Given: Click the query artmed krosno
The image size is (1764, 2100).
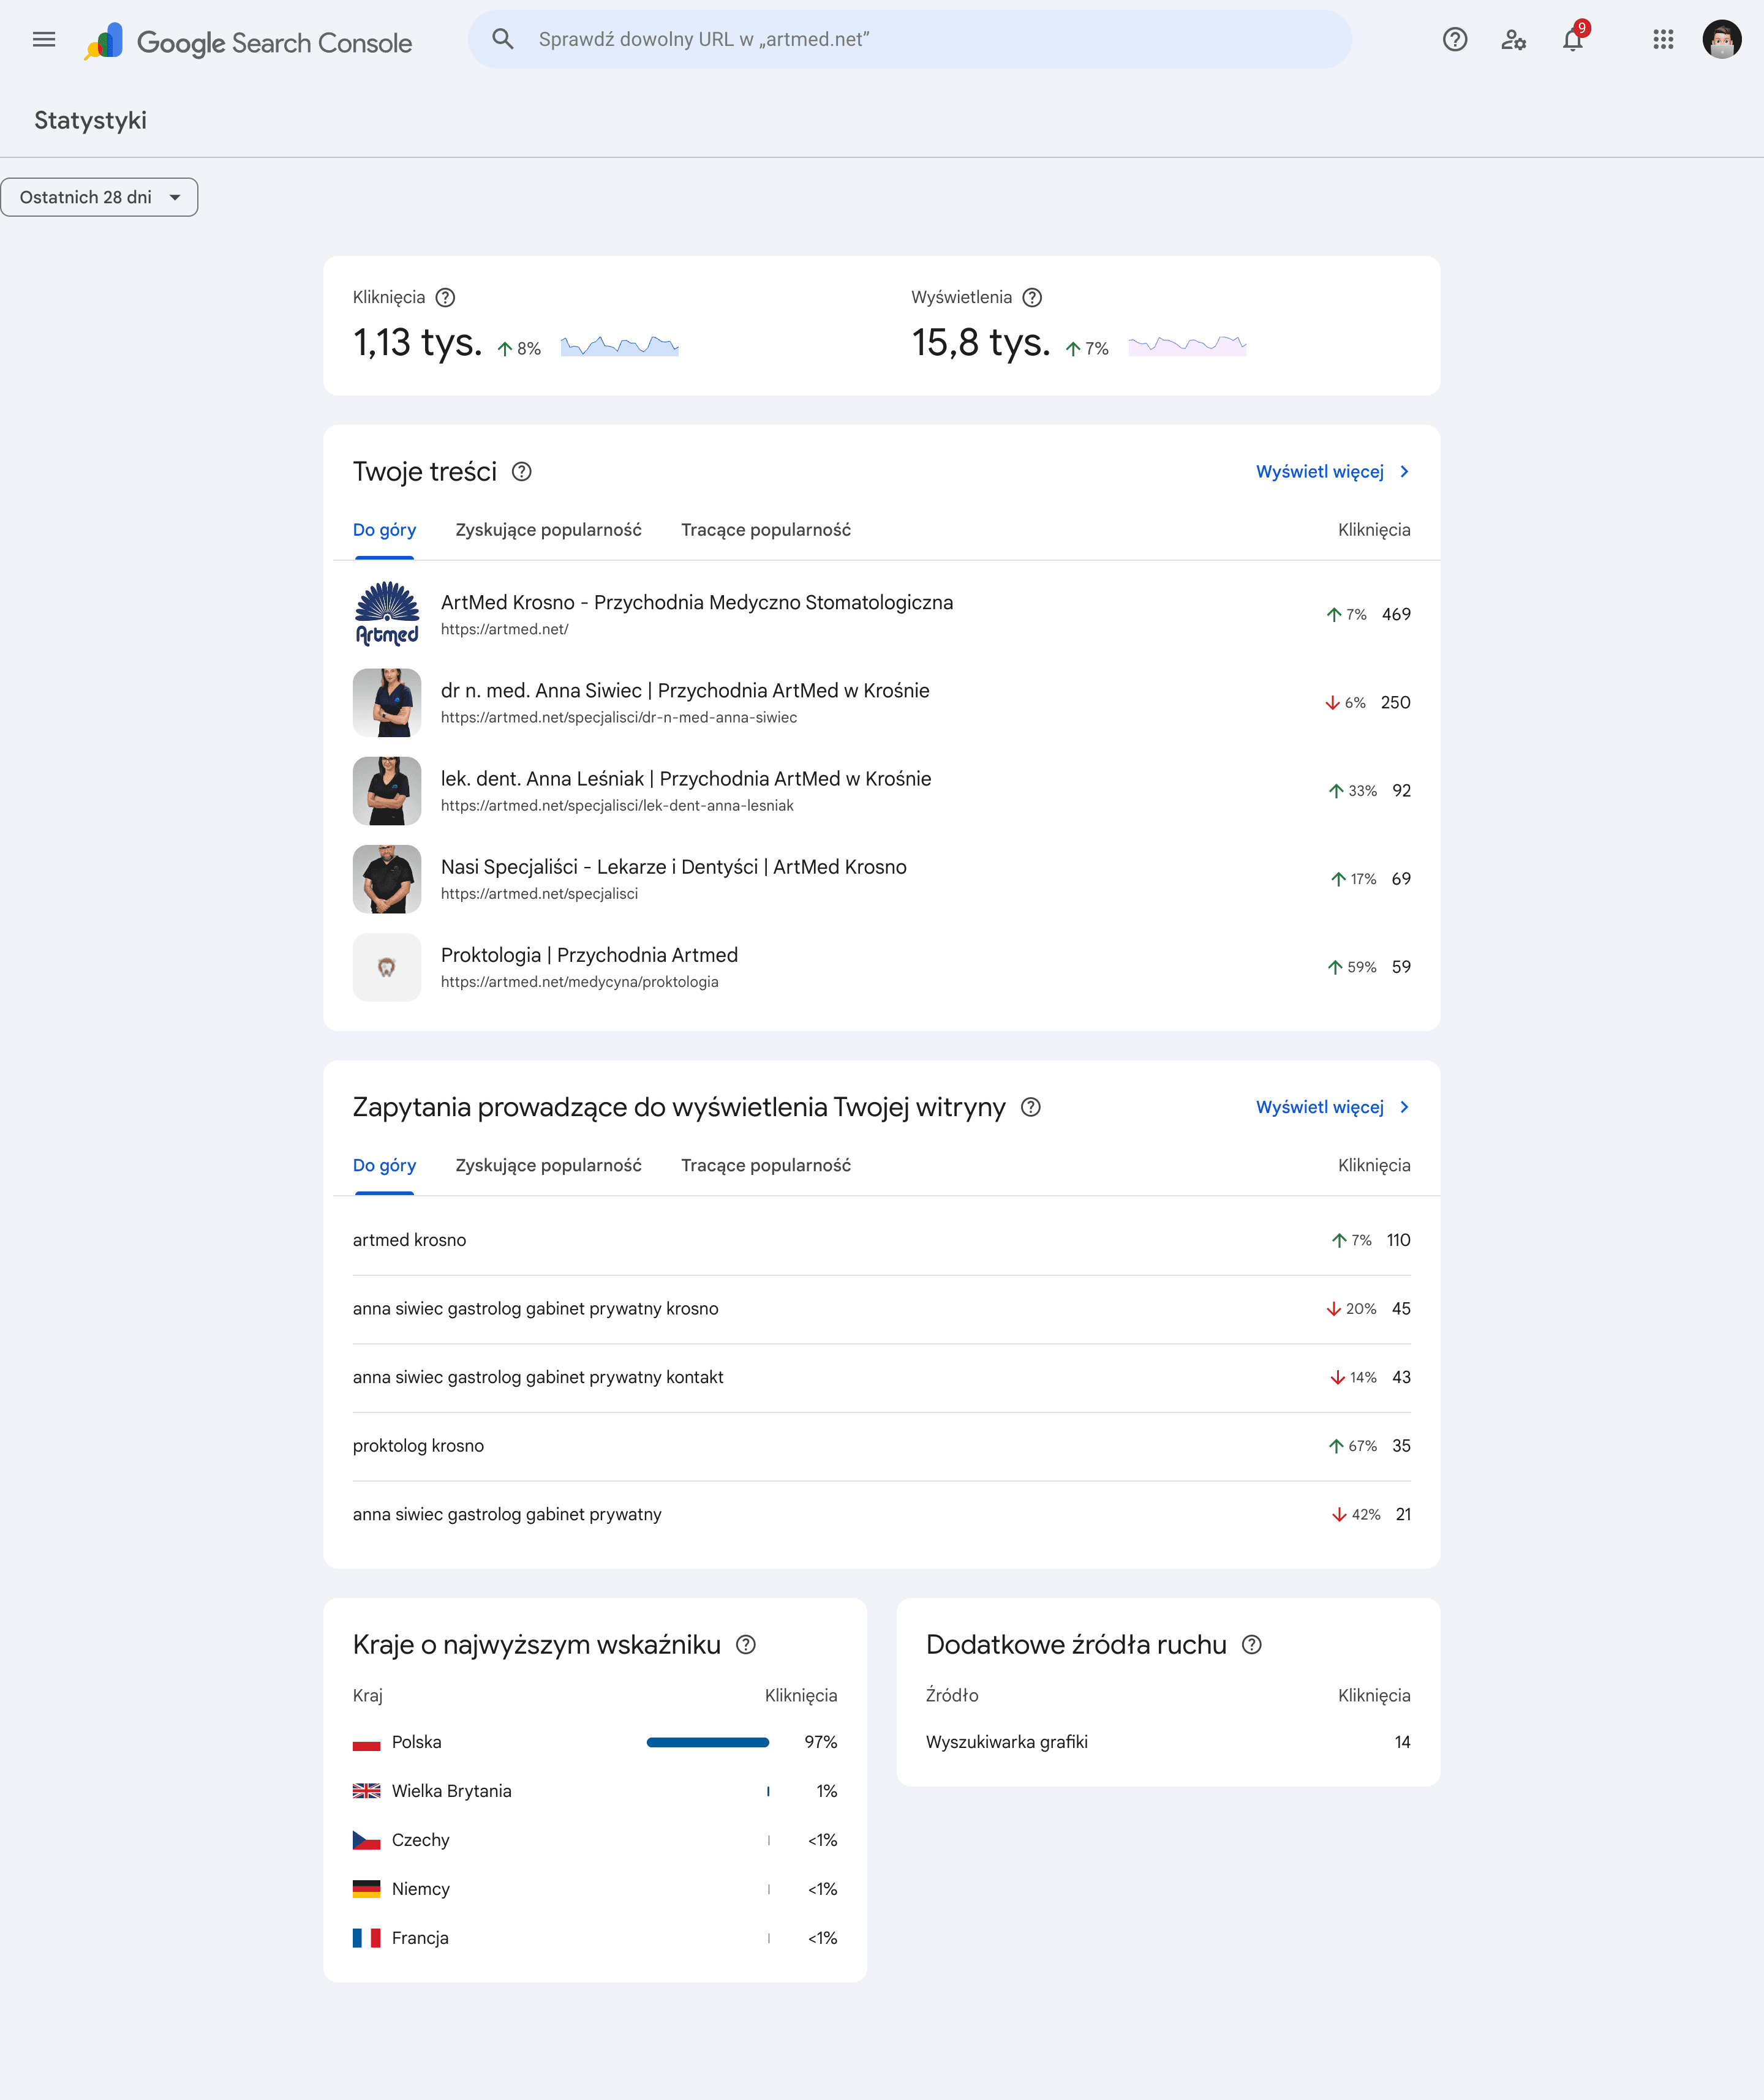Looking at the screenshot, I should click(409, 1239).
